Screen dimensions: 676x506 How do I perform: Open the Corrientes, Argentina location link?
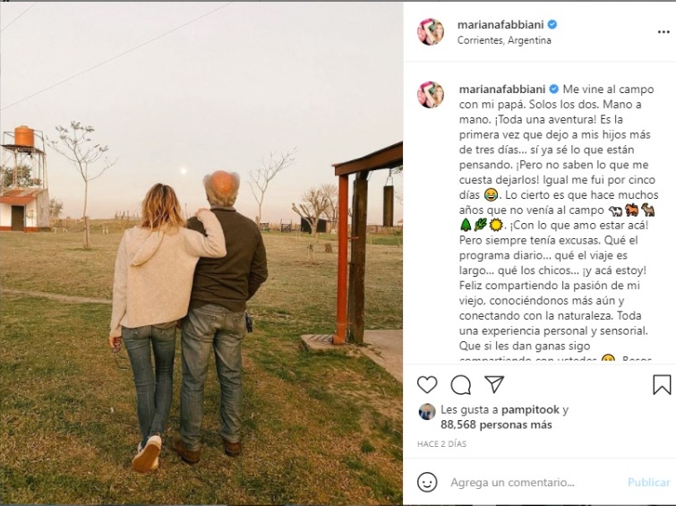pos(504,40)
